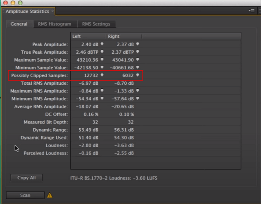Click the yellow warning icon beside Scan
Screen dimensions: 261x204
(x=50, y=195)
